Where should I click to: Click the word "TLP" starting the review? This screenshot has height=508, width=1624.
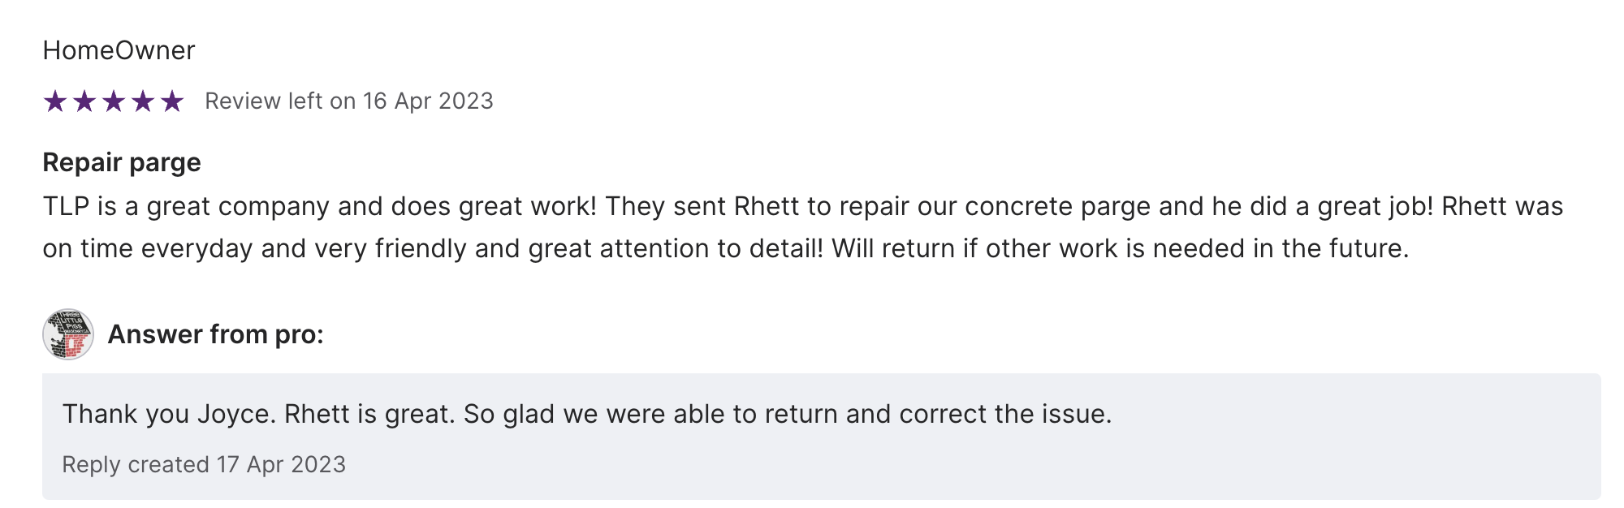tap(66, 207)
